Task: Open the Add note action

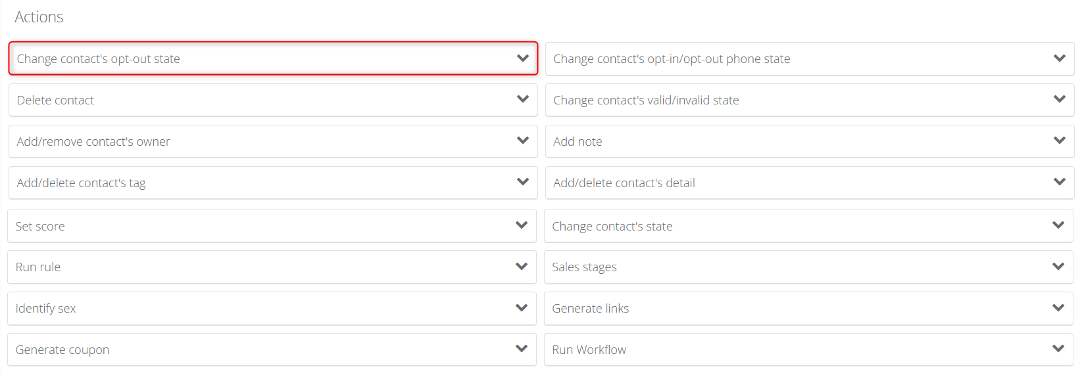Action: pyautogui.click(x=810, y=141)
